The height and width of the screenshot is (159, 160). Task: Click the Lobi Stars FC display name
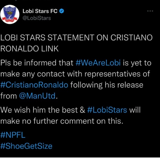pos(40,11)
